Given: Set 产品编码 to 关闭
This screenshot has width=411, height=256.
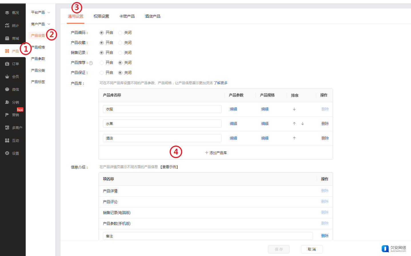Looking at the screenshot, I should [120, 33].
